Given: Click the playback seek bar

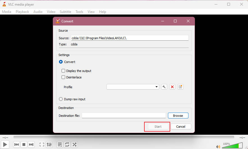Looking at the screenshot, I should pos(124,137).
